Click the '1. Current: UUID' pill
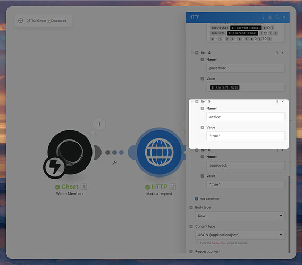This screenshot has height=265, width=302. click(x=225, y=87)
